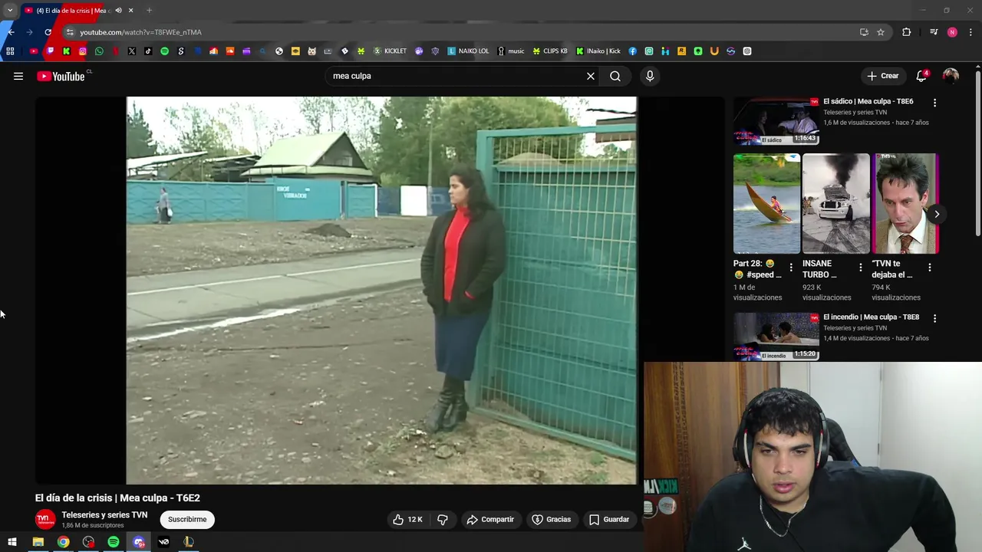The height and width of the screenshot is (552, 982).
Task: Save the video with Guardar
Action: click(x=609, y=519)
